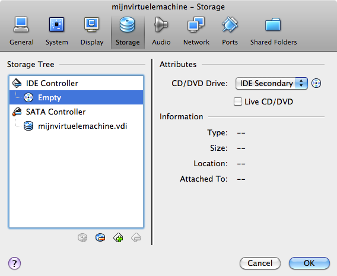Click the Cancel button

(x=260, y=263)
